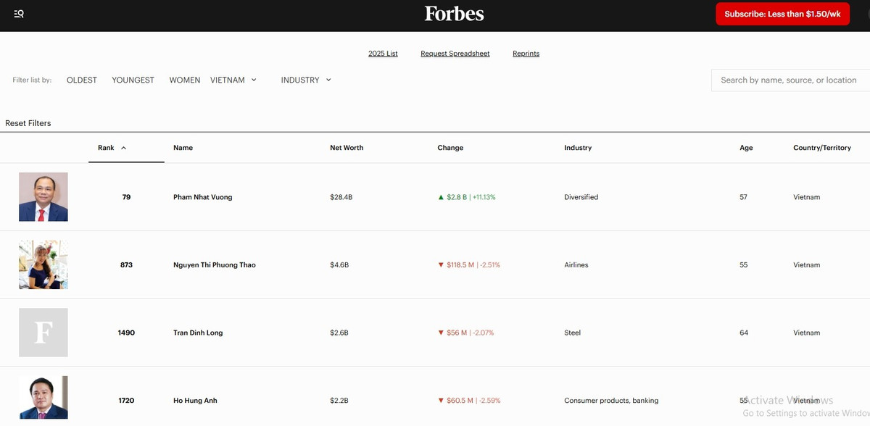
Task: Click Reset Filters
Action: (28, 123)
